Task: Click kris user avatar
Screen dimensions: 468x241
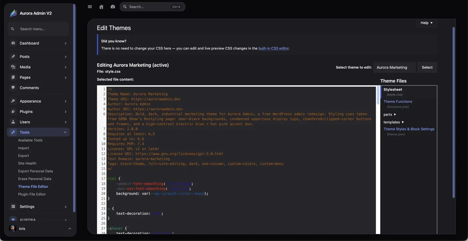Action: (13, 229)
